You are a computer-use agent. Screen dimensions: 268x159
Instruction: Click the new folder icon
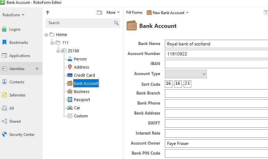[100, 13]
